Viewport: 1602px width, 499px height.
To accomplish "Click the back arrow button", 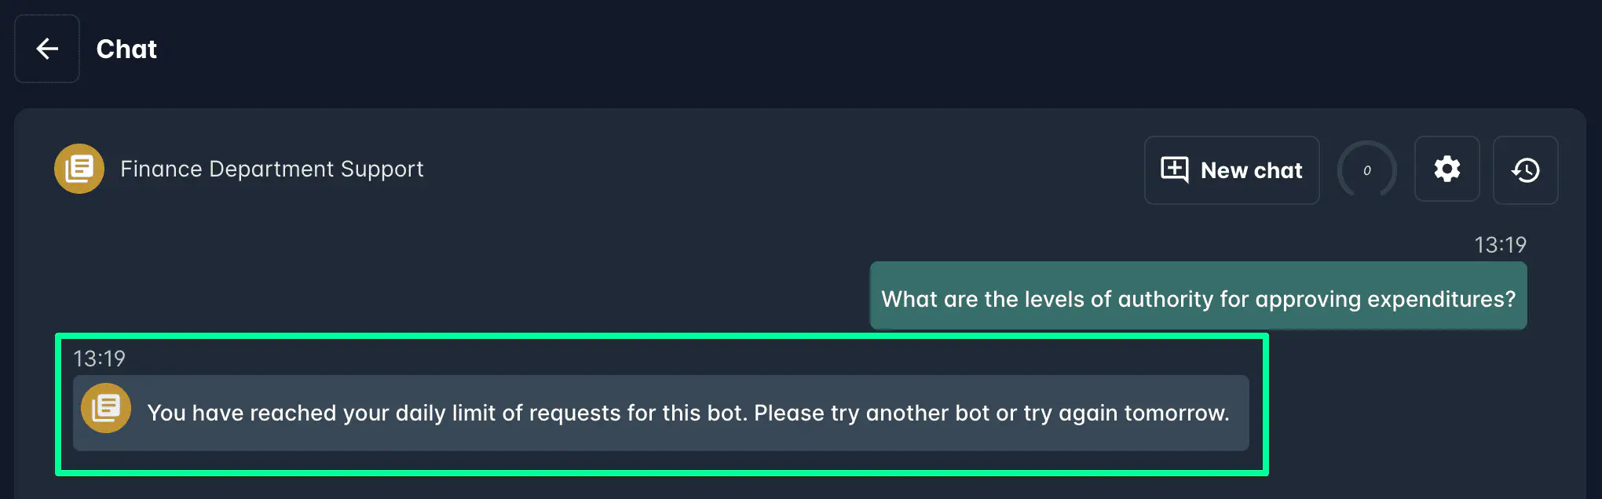I will pos(47,49).
